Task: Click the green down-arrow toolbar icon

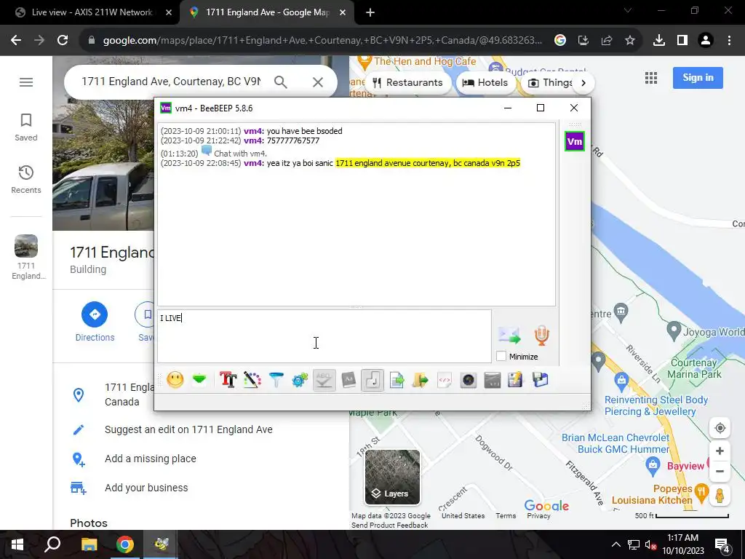Action: (199, 380)
